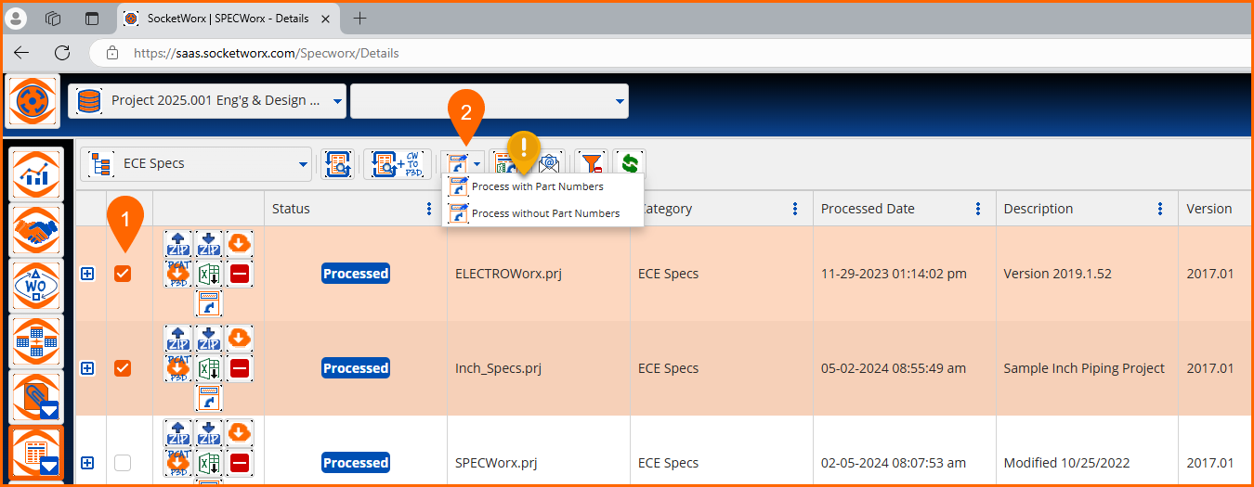Click cloud download icon for Inch_Specs.prj

[239, 340]
